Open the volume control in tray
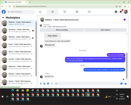 click(x=117, y=94)
